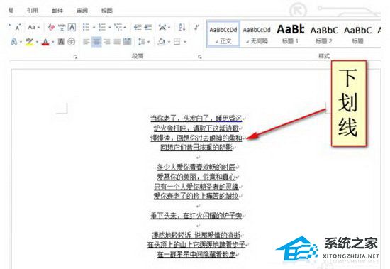The width and height of the screenshot is (390, 269).
Task: Expand the highlight color dropdown arrow
Action: pyautogui.click(x=37, y=42)
